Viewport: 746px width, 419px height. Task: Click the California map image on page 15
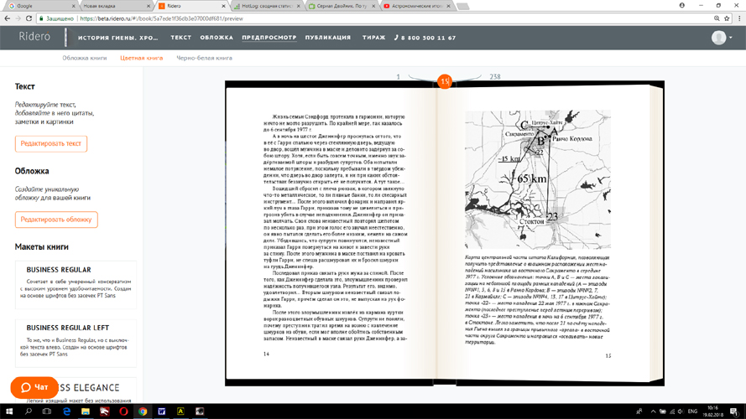[x=538, y=179]
